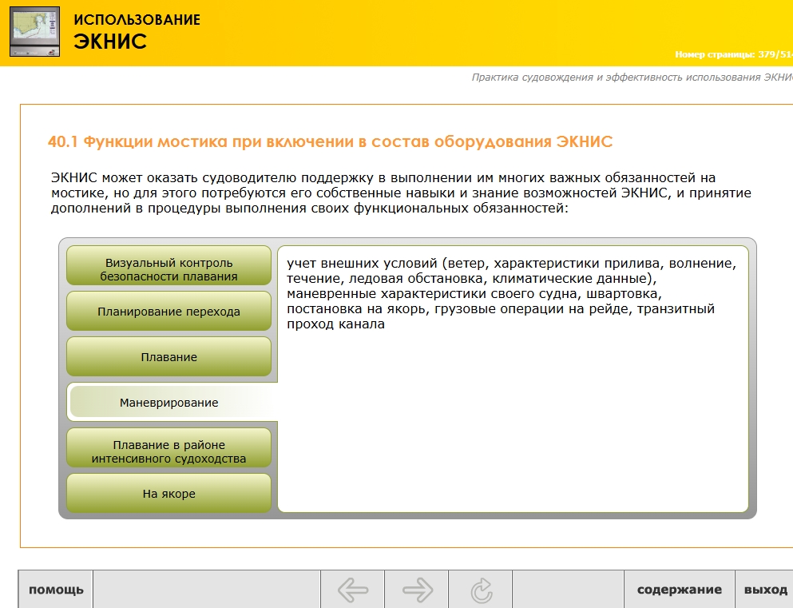Go to previous page with left arrow
793x608 pixels.
[x=352, y=590]
